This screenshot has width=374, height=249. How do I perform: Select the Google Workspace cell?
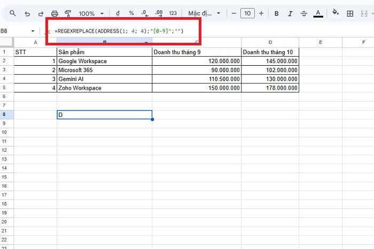click(x=105, y=61)
